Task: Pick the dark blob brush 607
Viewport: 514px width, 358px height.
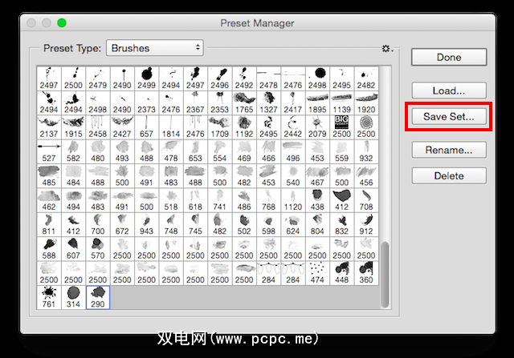Action: click(73, 249)
